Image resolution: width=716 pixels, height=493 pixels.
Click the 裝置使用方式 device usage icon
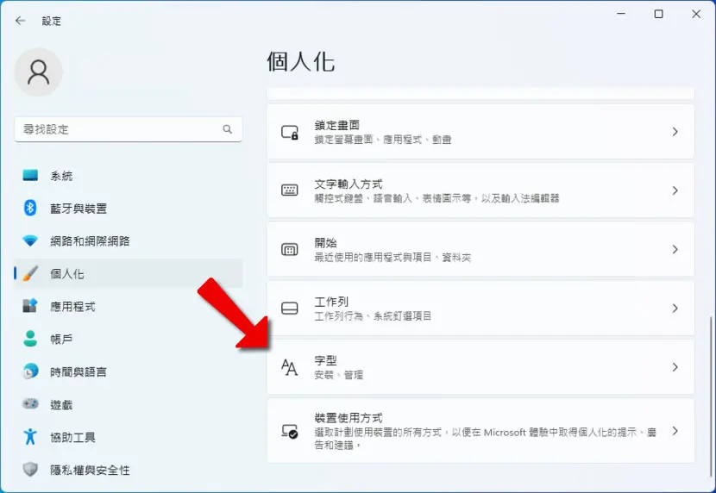coord(290,431)
